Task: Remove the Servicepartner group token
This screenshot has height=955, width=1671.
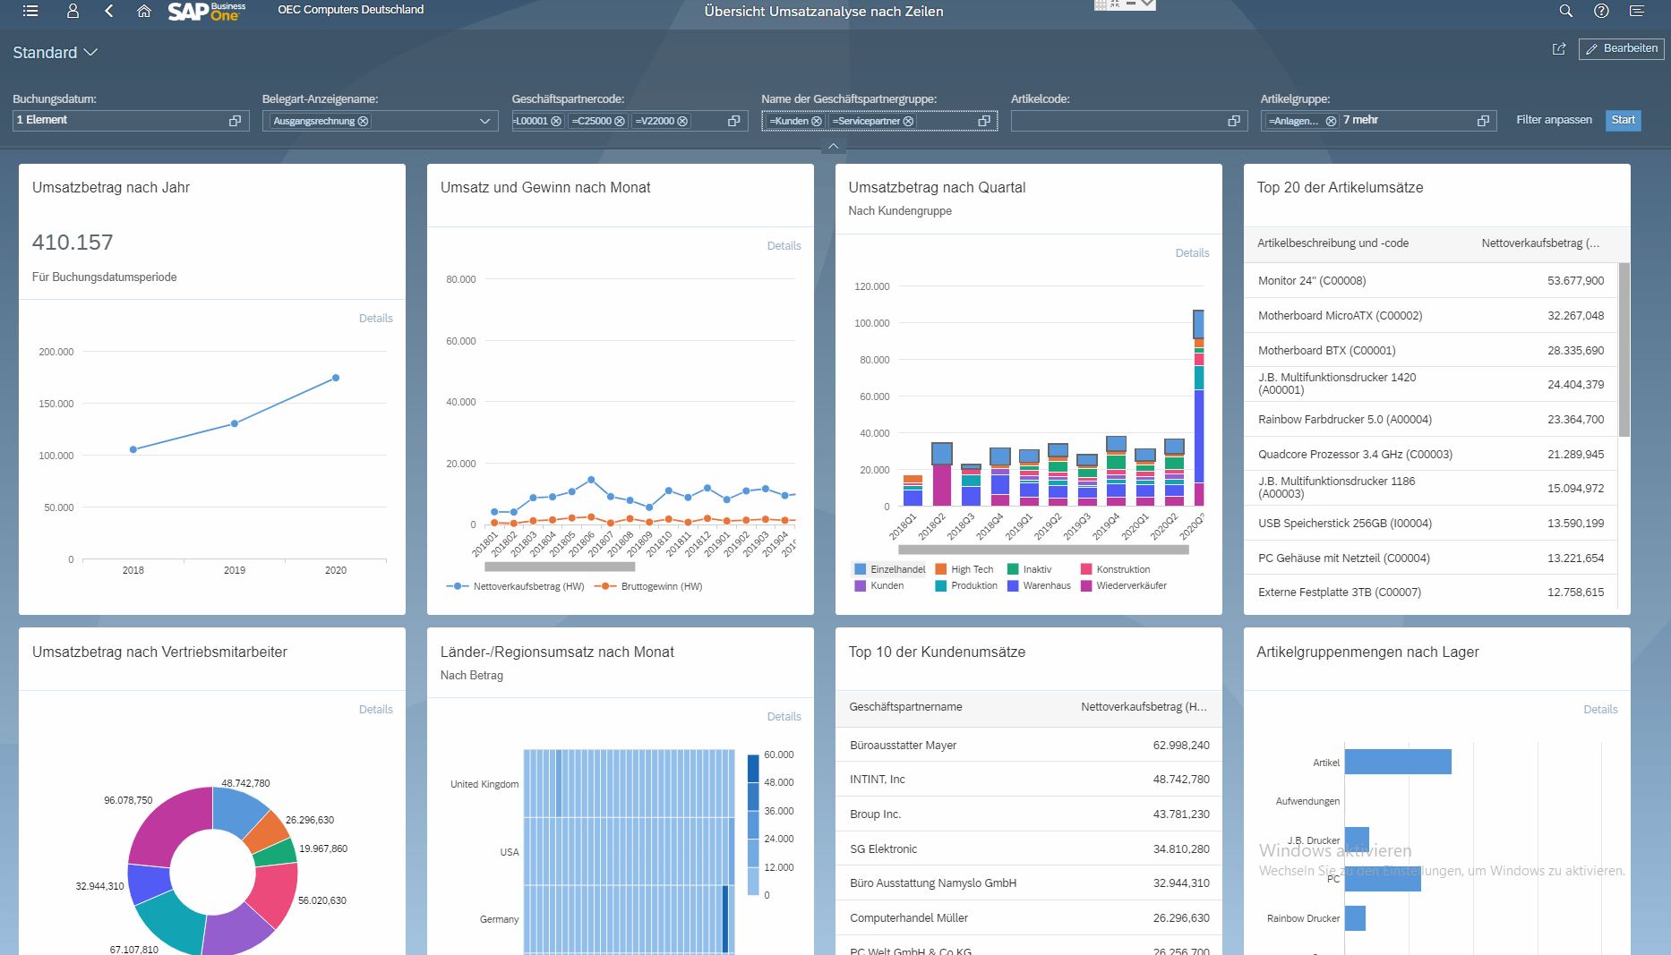Action: pos(908,121)
